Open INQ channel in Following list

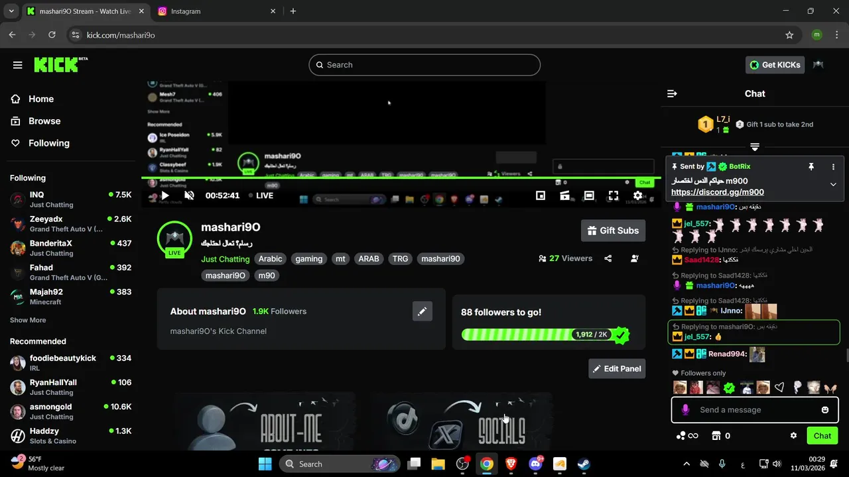[x=70, y=199]
